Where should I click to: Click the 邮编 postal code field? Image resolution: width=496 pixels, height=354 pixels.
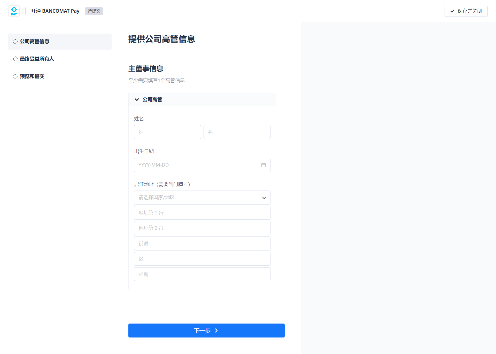202,274
